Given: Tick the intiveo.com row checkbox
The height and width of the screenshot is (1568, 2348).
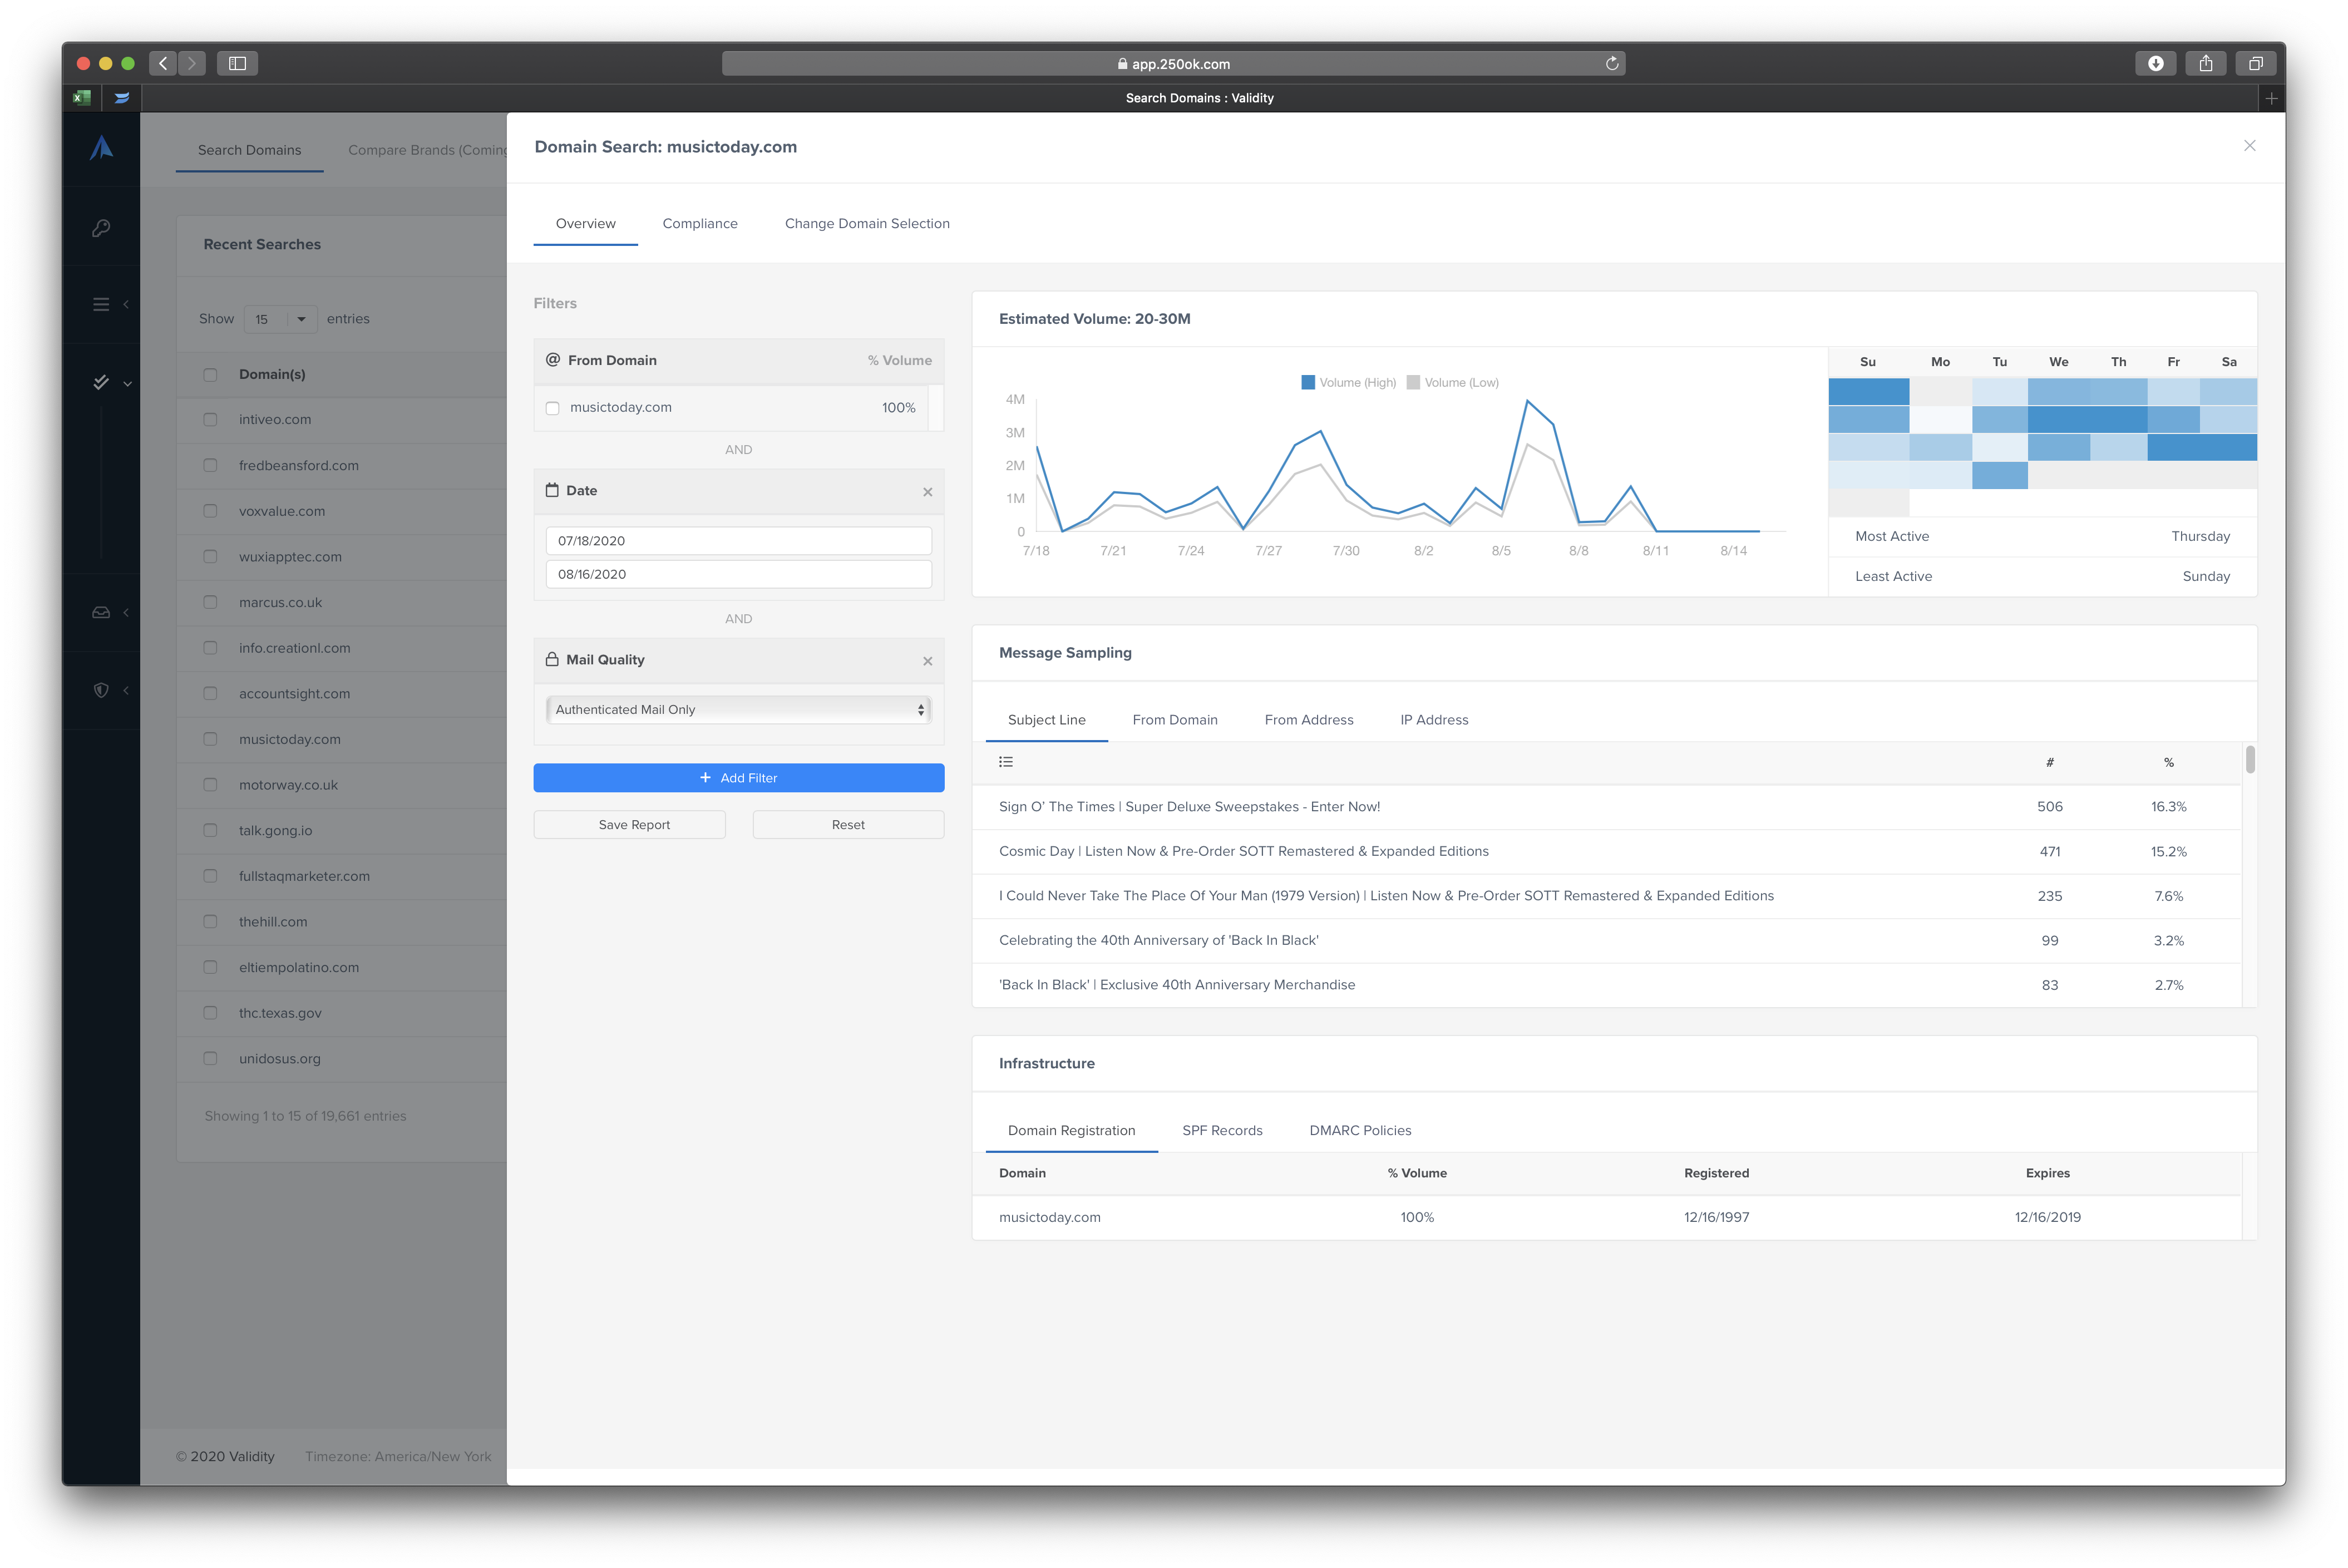Looking at the screenshot, I should click(210, 420).
